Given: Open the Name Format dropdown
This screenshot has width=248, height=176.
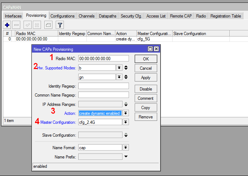Looking at the screenshot, I should 126,147.
